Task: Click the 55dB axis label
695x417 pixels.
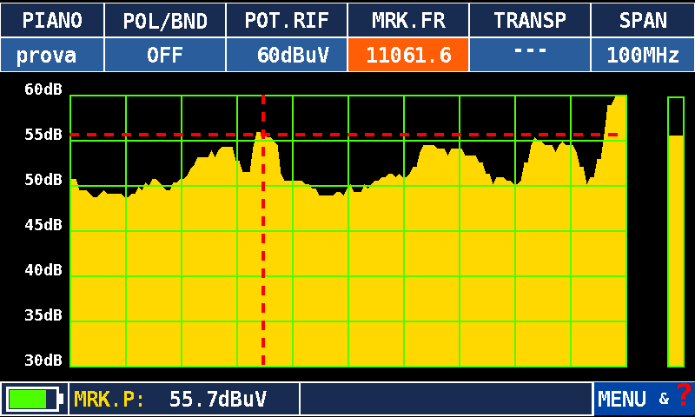Action: coord(43,135)
